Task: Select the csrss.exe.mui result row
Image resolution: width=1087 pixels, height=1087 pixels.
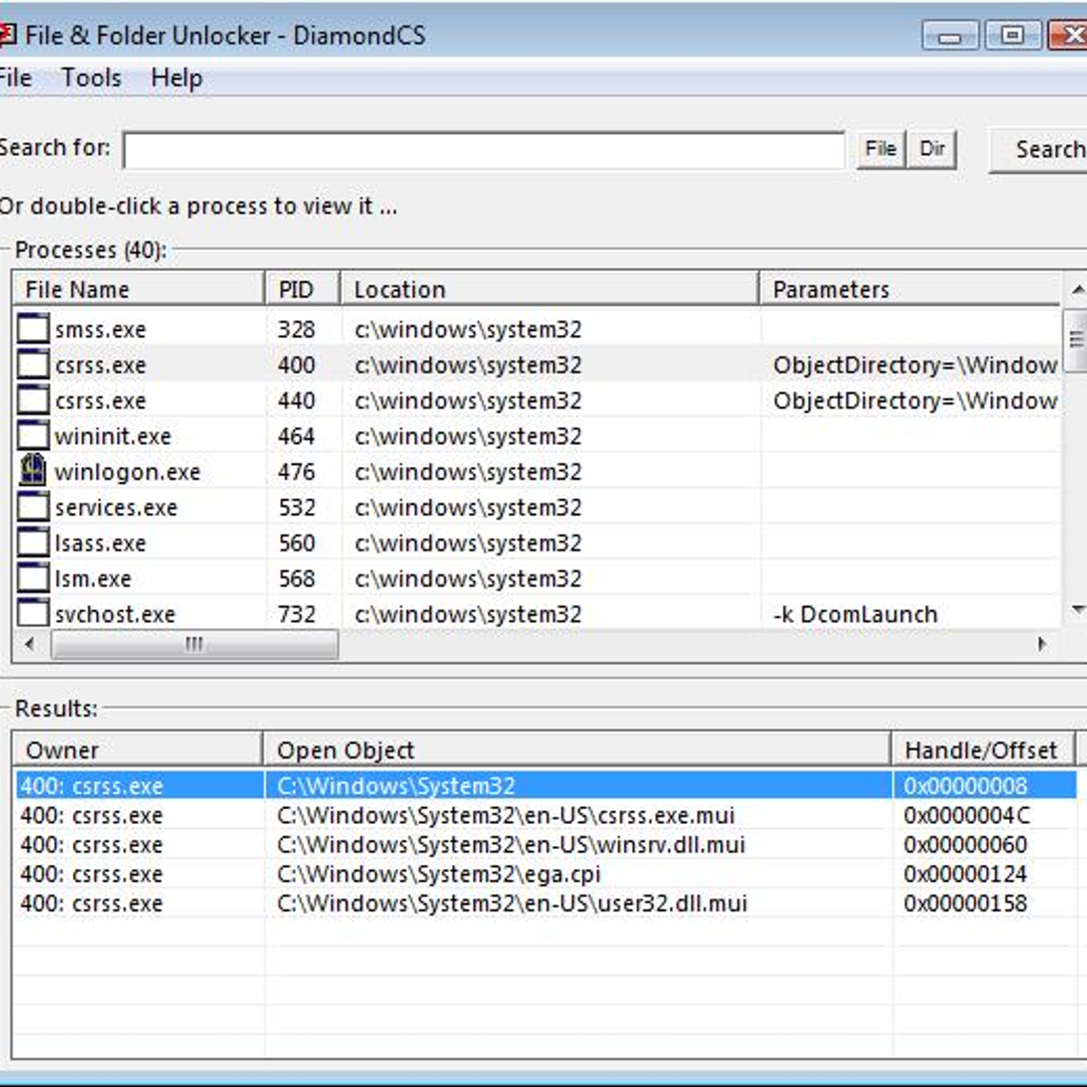Action: click(x=546, y=815)
